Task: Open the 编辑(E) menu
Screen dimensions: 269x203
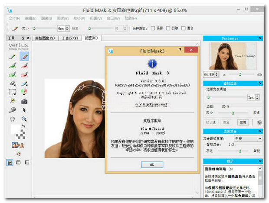Action: pyautogui.click(x=30, y=18)
